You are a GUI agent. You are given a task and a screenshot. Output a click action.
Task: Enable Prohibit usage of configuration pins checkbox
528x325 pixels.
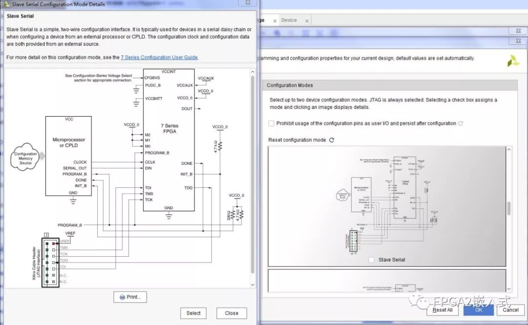[271, 123]
